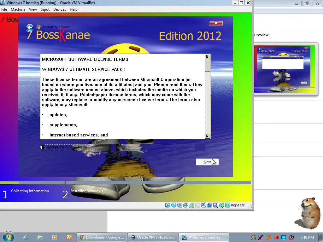Open the Help menu
Screen dimensions: 323x242
coord(73,9)
